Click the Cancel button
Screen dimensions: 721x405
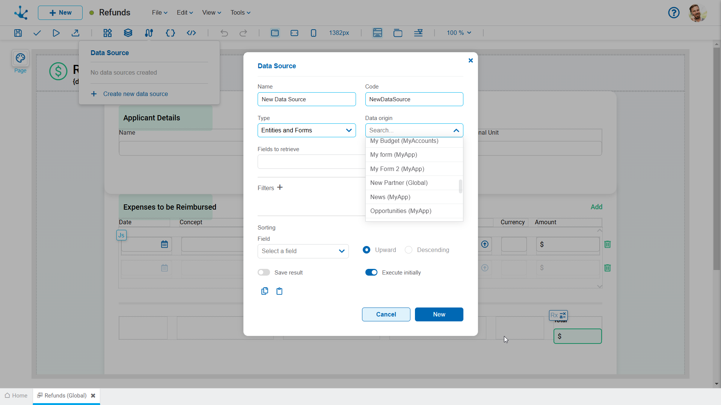(x=386, y=315)
